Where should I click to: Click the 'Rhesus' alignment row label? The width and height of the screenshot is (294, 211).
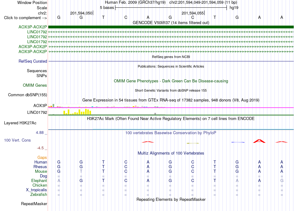[x=40, y=167]
